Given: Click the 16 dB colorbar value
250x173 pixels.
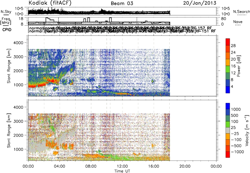Looking at the screenshot, I should [233, 66].
